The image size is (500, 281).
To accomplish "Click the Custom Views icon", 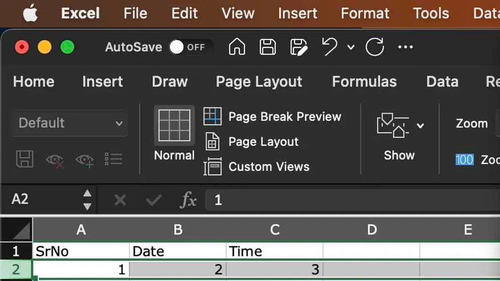I will [212, 167].
